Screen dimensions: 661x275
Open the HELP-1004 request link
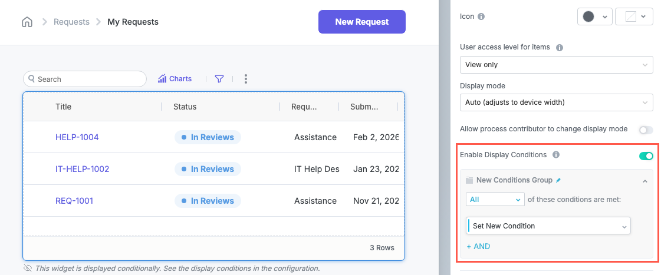pyautogui.click(x=77, y=137)
